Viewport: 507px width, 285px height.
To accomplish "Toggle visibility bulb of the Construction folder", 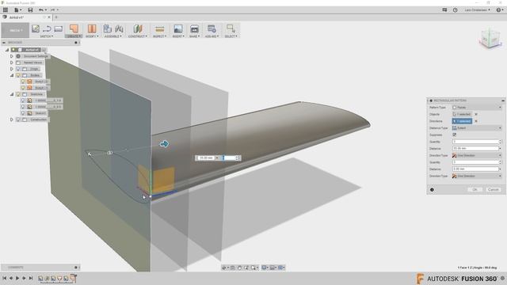I will [18, 120].
